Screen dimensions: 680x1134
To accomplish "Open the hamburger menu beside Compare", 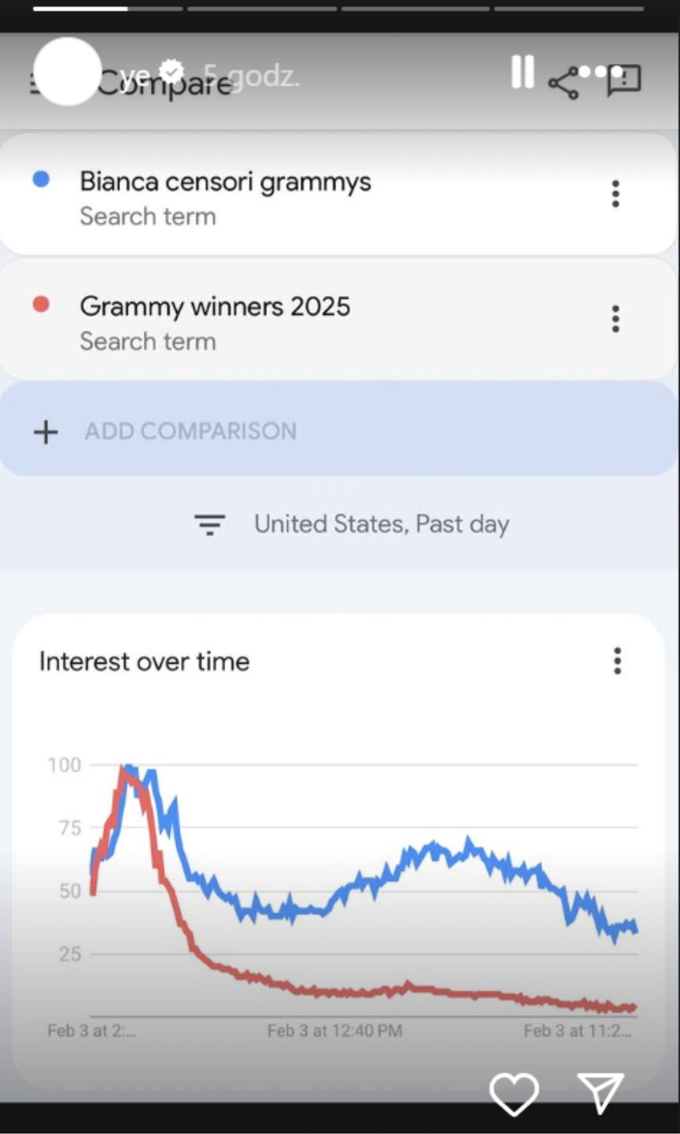I will click(36, 82).
